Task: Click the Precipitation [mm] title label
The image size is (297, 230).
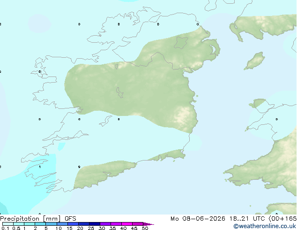Action: pos(30,219)
